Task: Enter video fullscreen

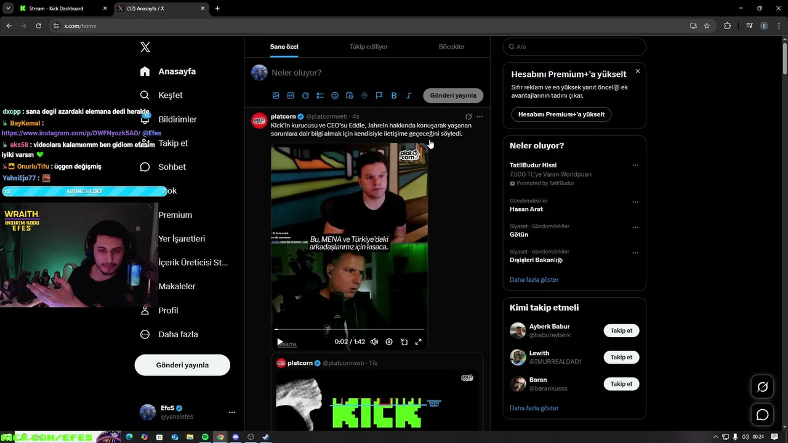Action: [x=419, y=341]
